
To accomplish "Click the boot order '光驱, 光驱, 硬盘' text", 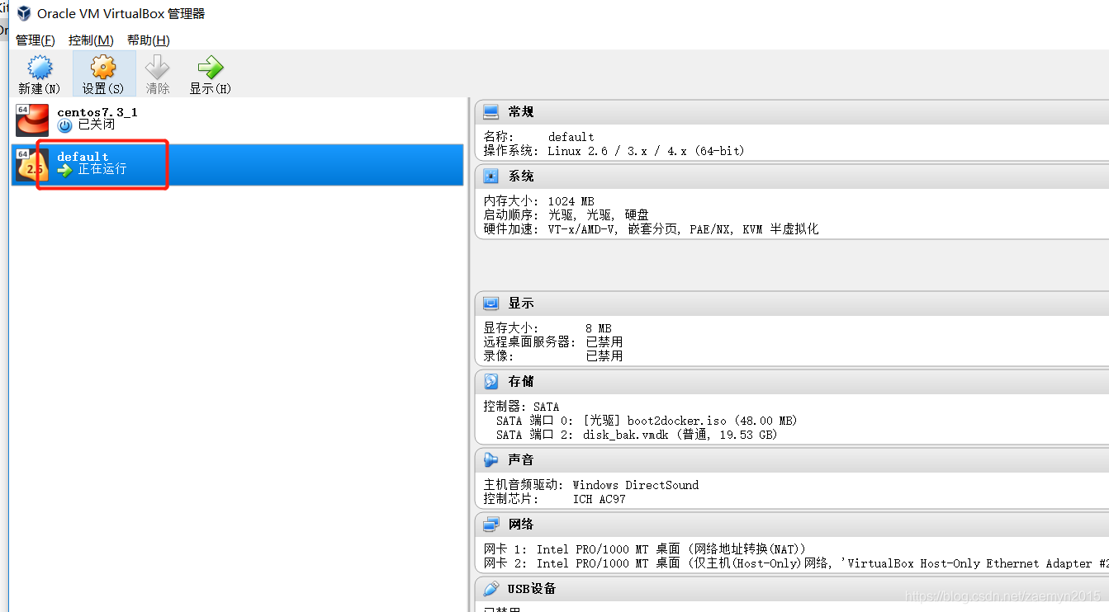I will pos(599,214).
